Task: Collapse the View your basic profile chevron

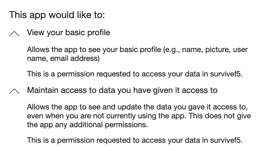Action: (x=14, y=34)
